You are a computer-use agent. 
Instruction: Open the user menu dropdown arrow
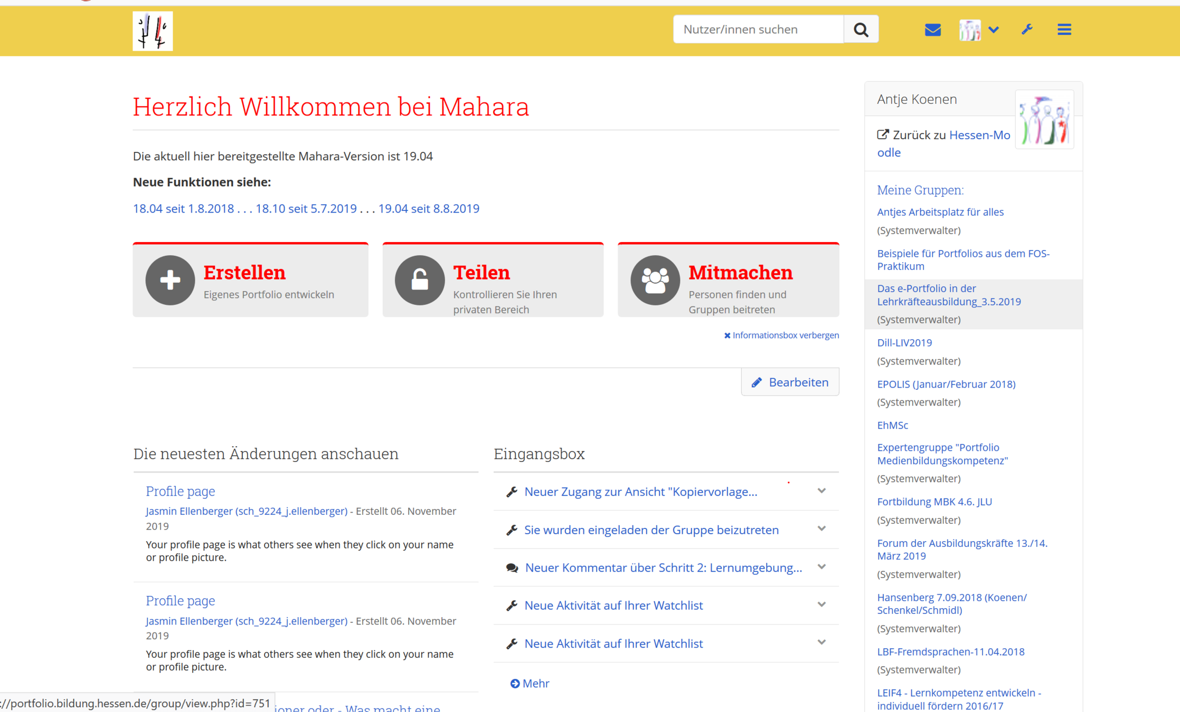point(994,30)
